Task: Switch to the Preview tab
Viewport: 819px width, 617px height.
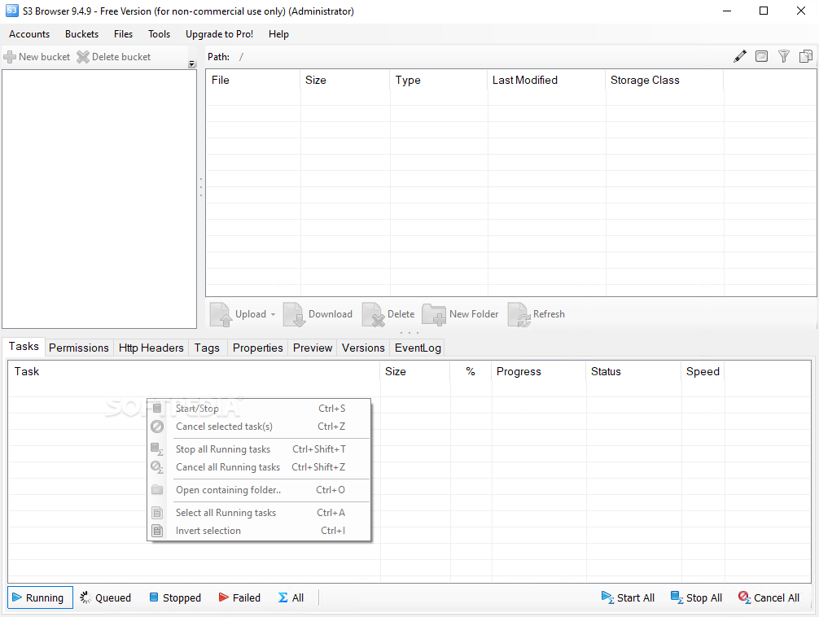Action: (313, 348)
